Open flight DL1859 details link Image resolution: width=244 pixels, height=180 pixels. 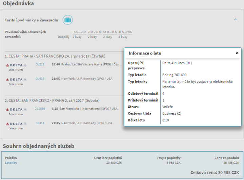pos(40,109)
